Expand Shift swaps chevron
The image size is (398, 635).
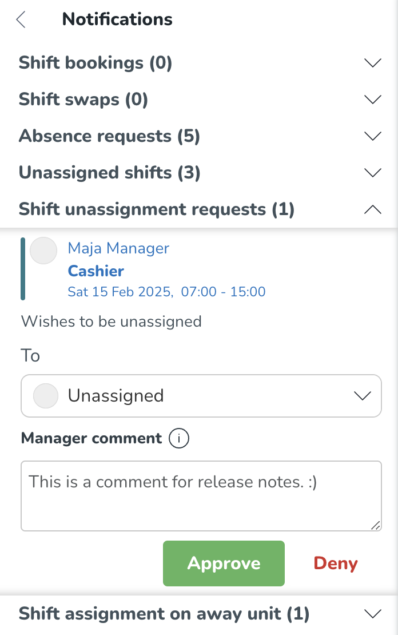pos(372,100)
